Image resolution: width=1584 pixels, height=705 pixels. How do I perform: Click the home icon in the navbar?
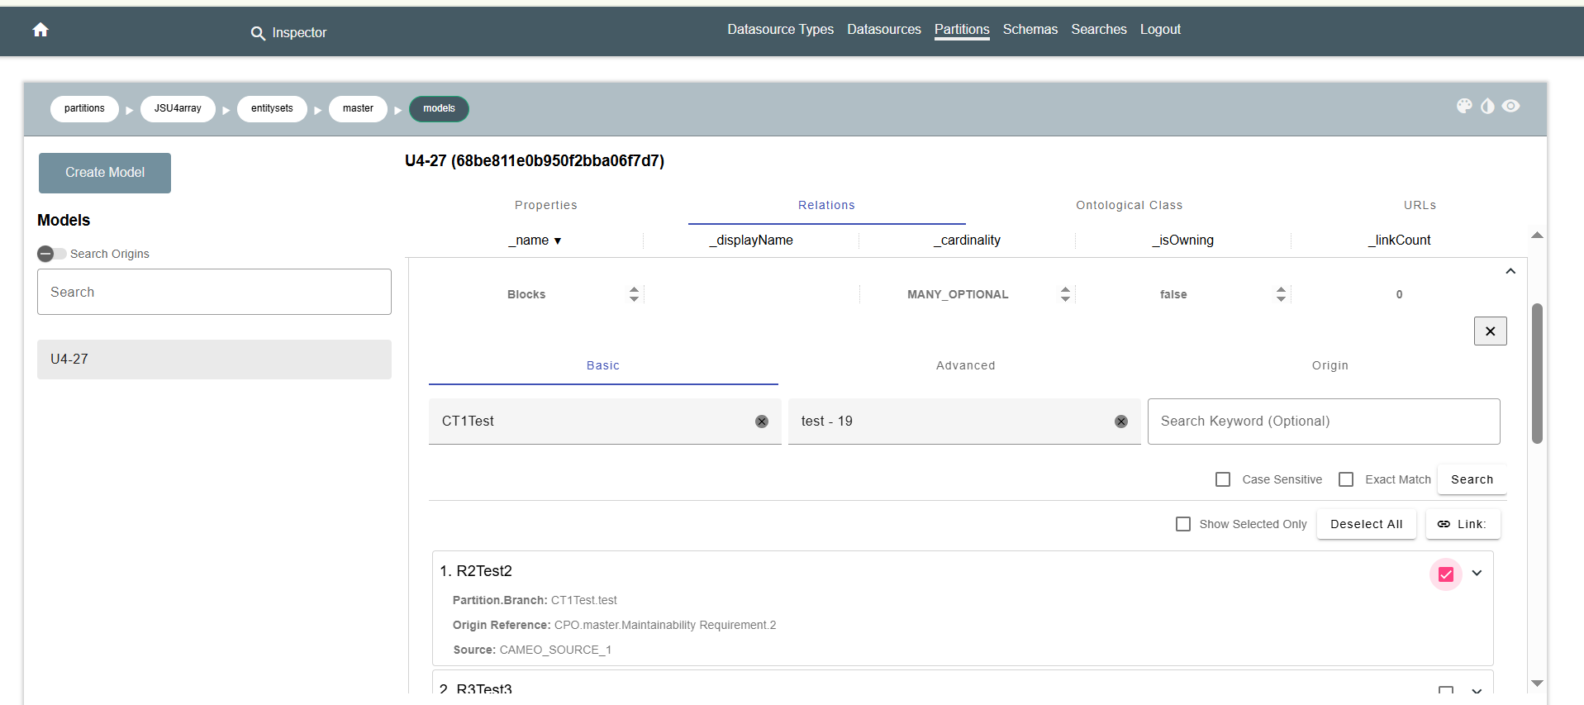40,31
